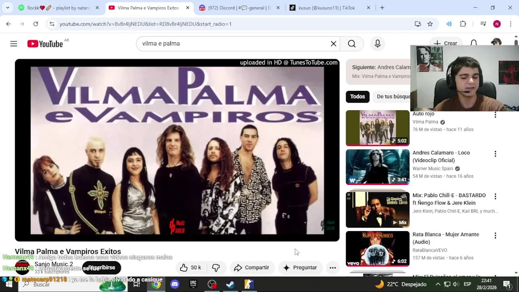Viewport: 519px width, 292px height.
Task: Clear the search text with X icon
Action: (334, 44)
